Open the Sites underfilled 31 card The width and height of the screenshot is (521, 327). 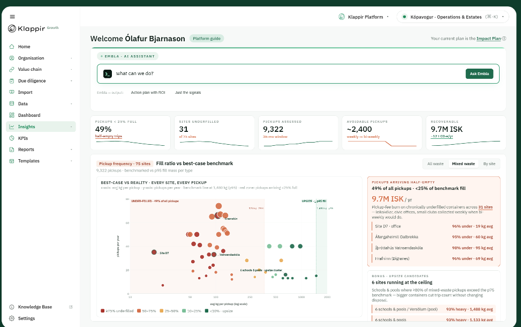214,133
